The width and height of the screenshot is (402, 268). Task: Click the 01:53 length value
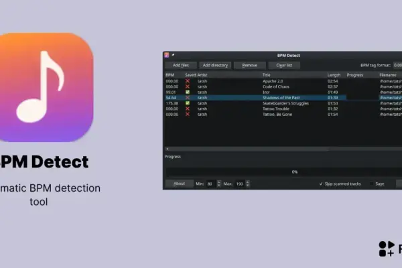(x=332, y=103)
